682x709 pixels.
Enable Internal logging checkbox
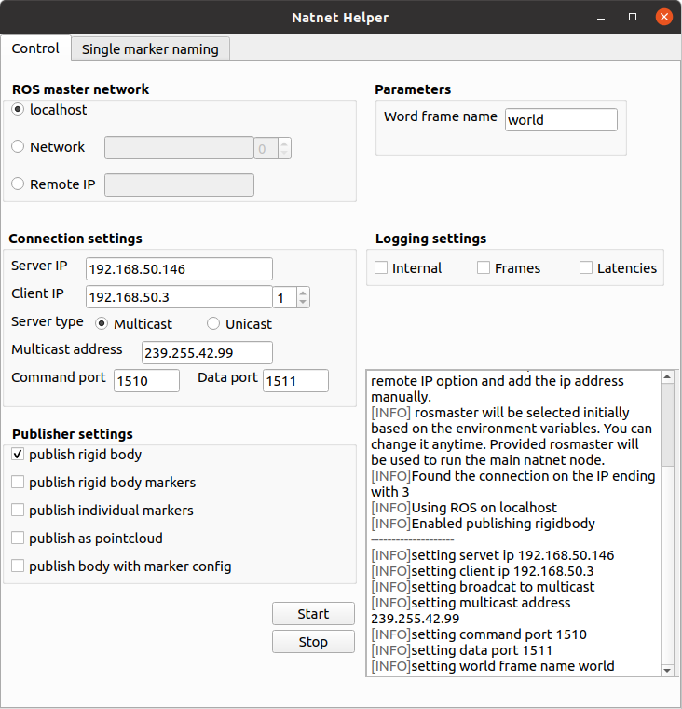pos(381,268)
